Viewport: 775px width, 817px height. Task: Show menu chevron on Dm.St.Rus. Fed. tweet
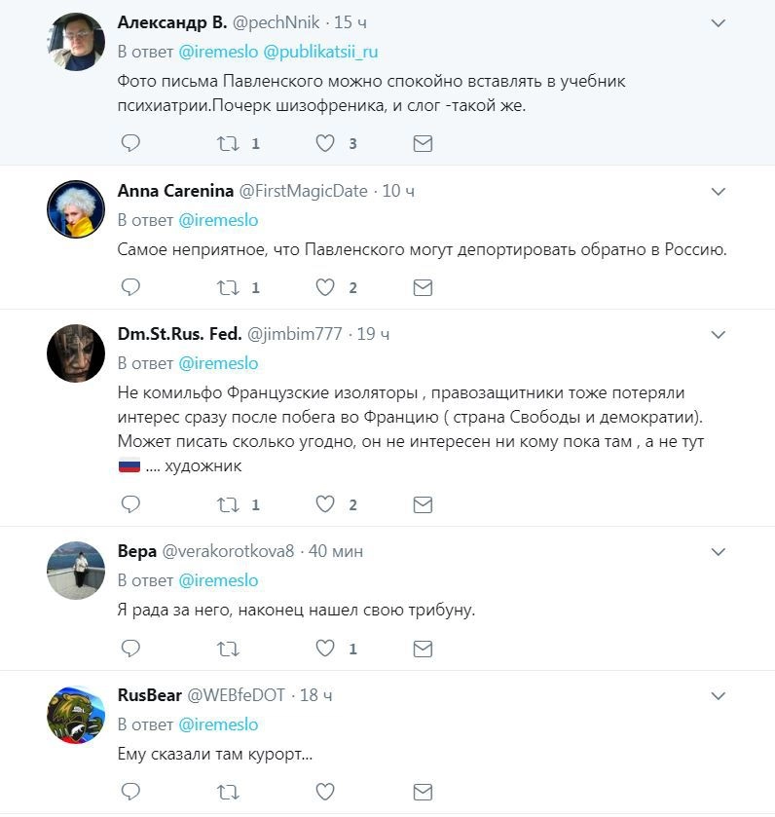(719, 334)
